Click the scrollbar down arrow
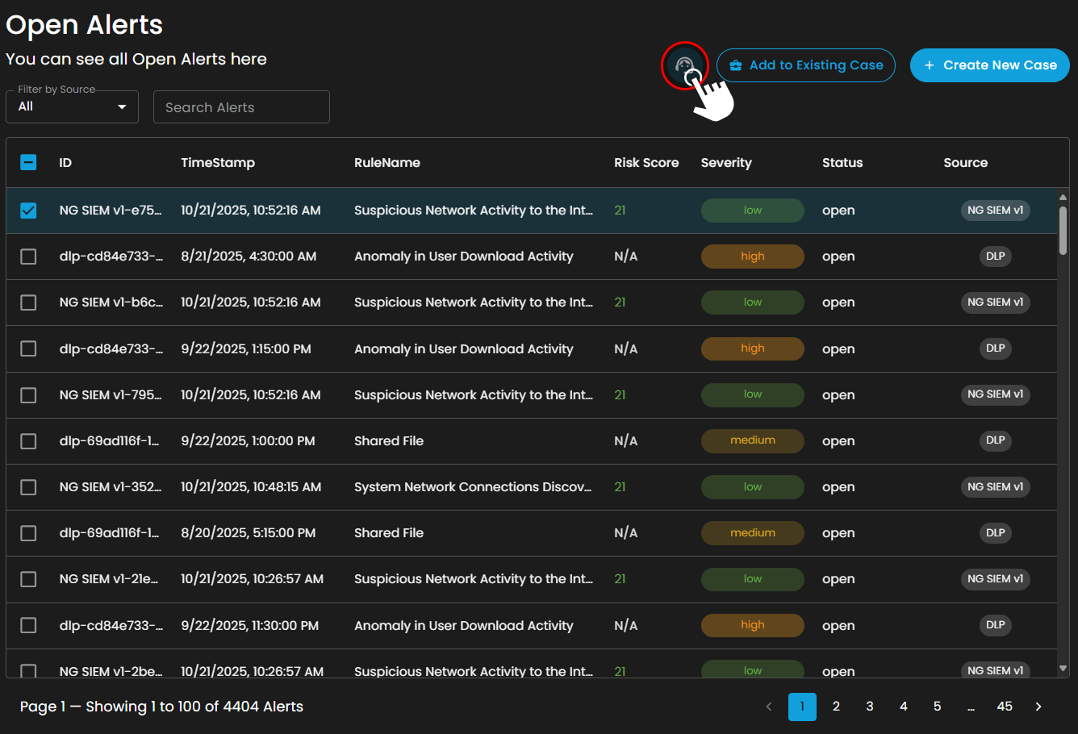Viewport: 1078px width, 734px height. (x=1063, y=669)
